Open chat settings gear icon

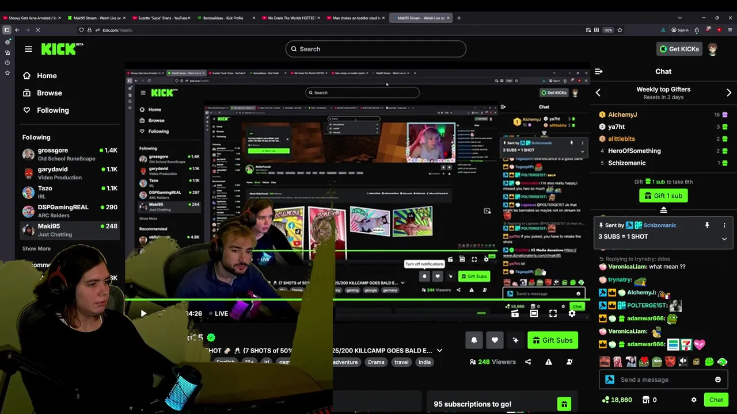tap(694, 400)
